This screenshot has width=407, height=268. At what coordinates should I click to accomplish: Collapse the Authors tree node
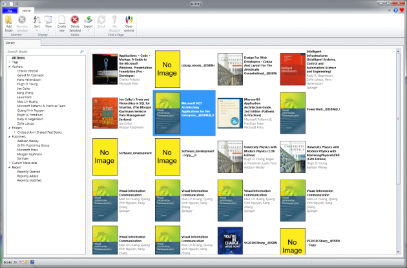tap(9, 67)
